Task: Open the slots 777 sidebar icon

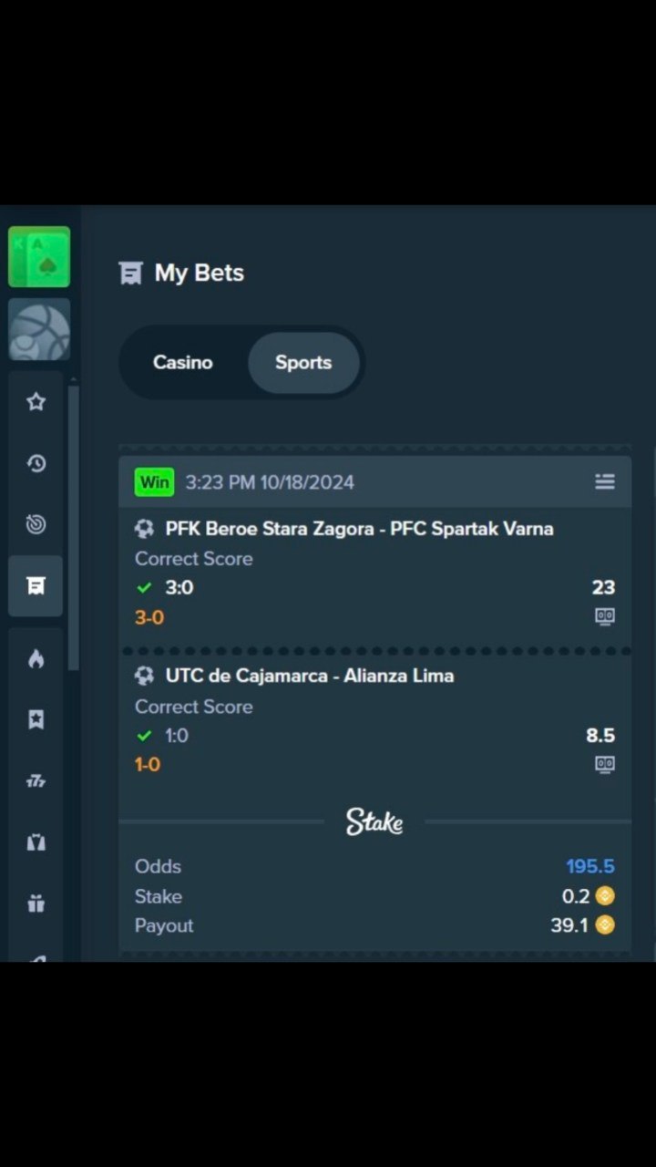Action: pos(36,780)
